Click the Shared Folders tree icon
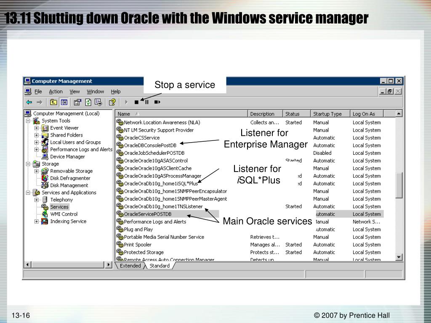 tap(45, 135)
